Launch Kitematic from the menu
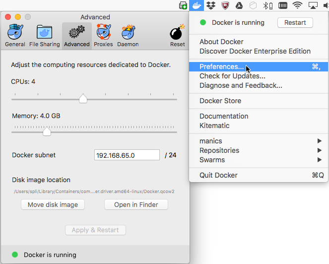 click(259, 126)
